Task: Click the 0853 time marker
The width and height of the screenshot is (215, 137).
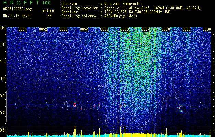Action: point(64,29)
